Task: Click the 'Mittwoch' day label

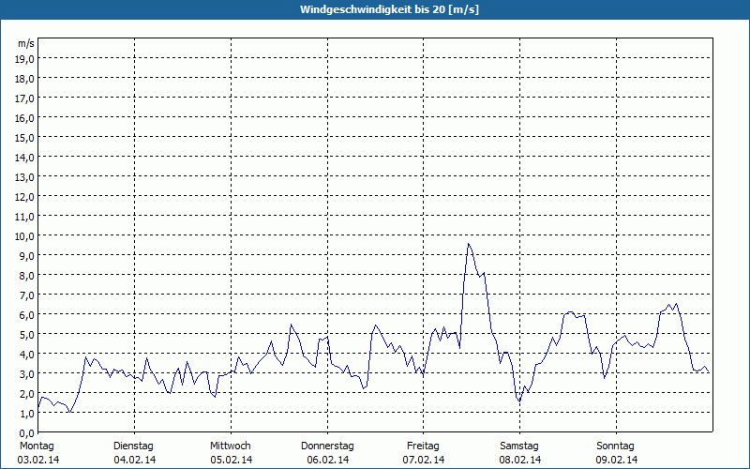Action: pos(230,446)
